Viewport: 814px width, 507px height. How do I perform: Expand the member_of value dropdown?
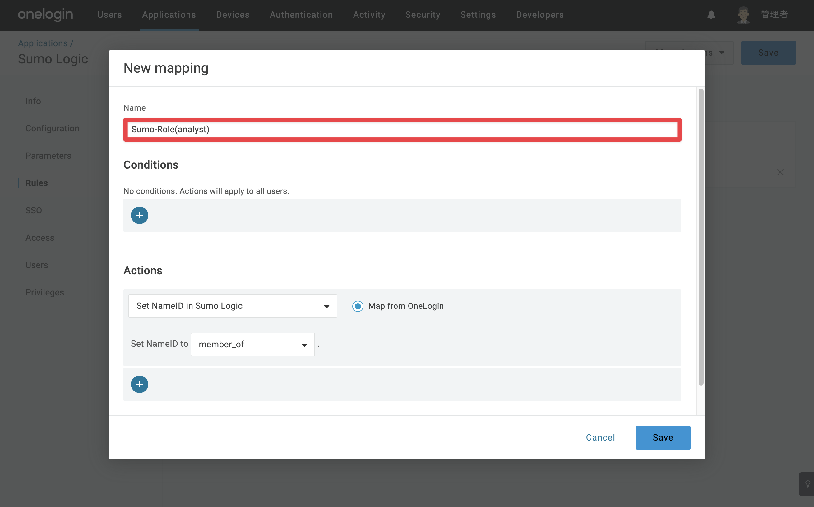pos(253,345)
